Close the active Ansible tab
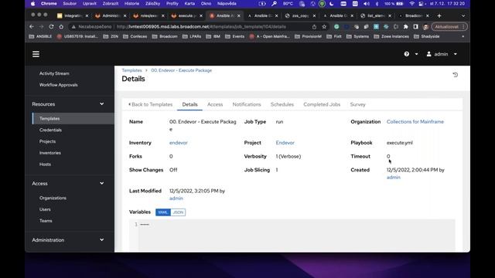Screen dimensions: 495x278 239,15
